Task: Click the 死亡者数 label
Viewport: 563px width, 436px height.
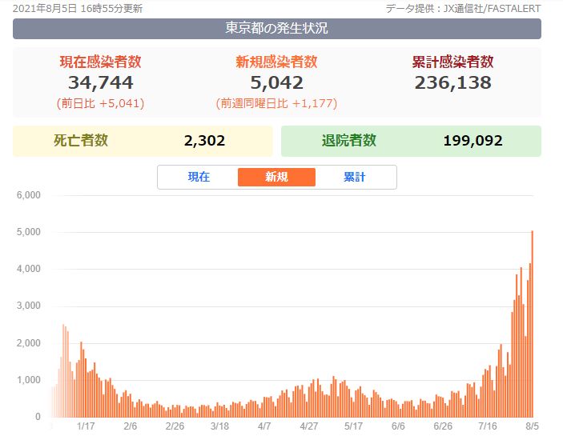Action: (81, 141)
